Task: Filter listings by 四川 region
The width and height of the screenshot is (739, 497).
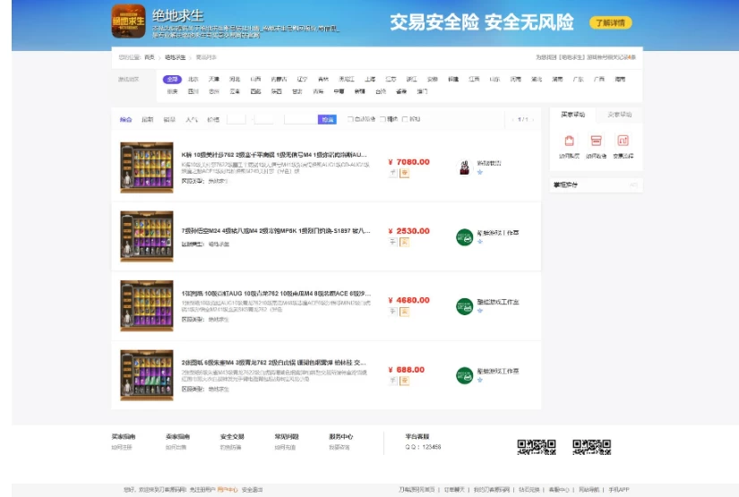Action: coord(193,91)
